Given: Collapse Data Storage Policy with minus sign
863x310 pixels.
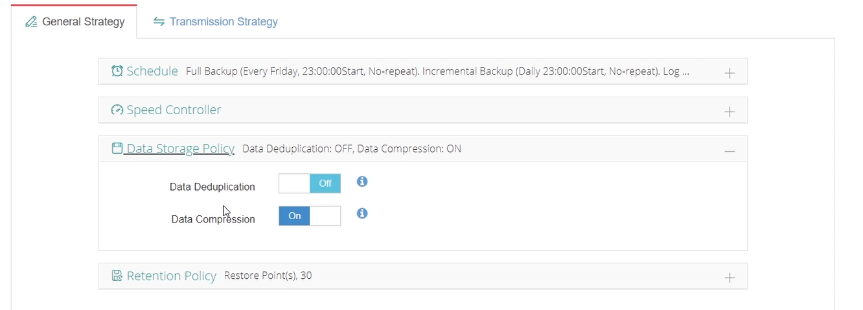Looking at the screenshot, I should pyautogui.click(x=730, y=150).
